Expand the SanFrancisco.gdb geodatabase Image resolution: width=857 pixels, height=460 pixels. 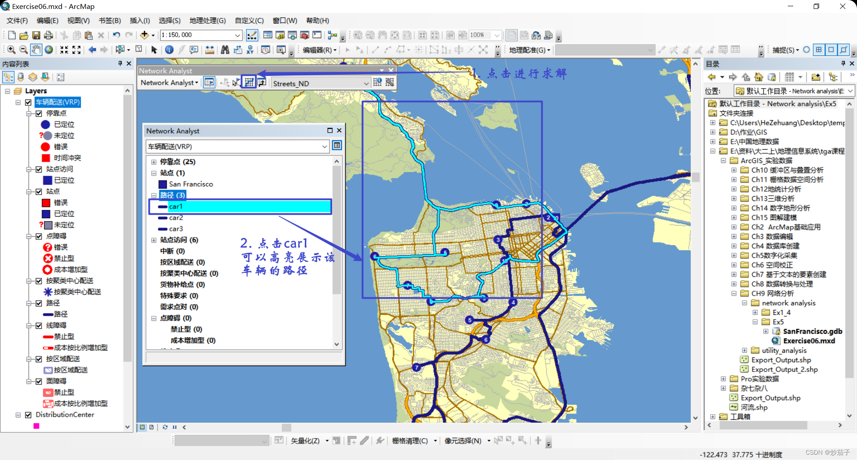[x=766, y=331]
